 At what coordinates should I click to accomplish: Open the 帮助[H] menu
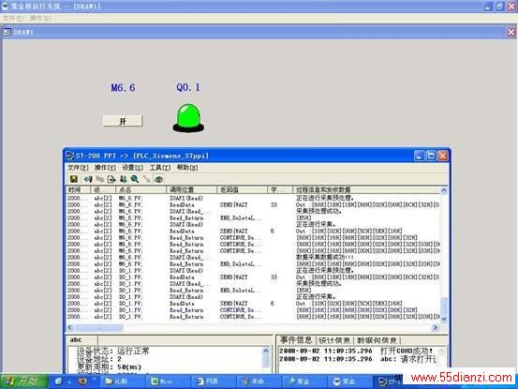(x=187, y=168)
